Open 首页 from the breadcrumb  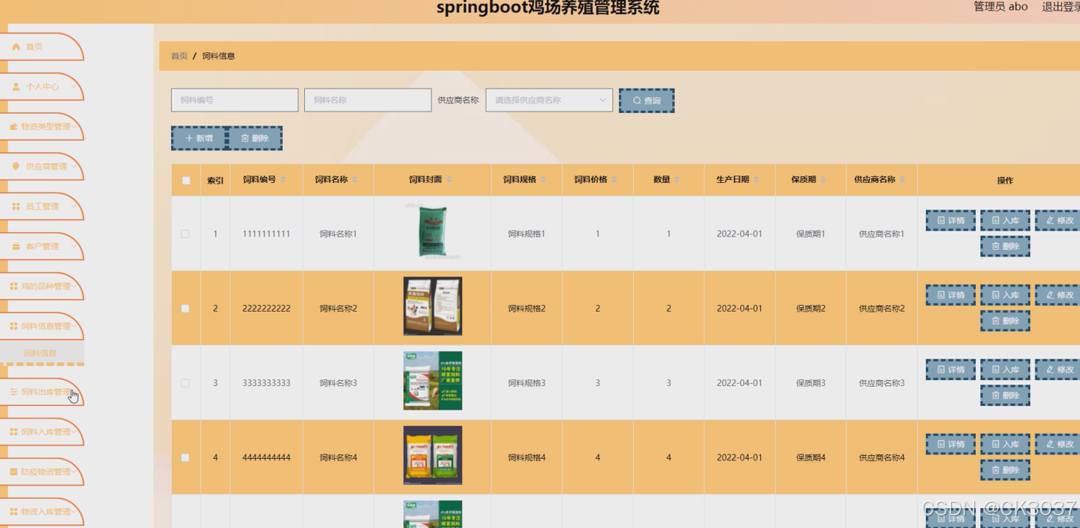179,55
